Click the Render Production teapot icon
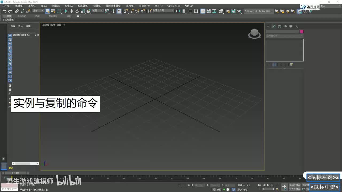Viewport: 342px width, 192px height. coord(239,11)
